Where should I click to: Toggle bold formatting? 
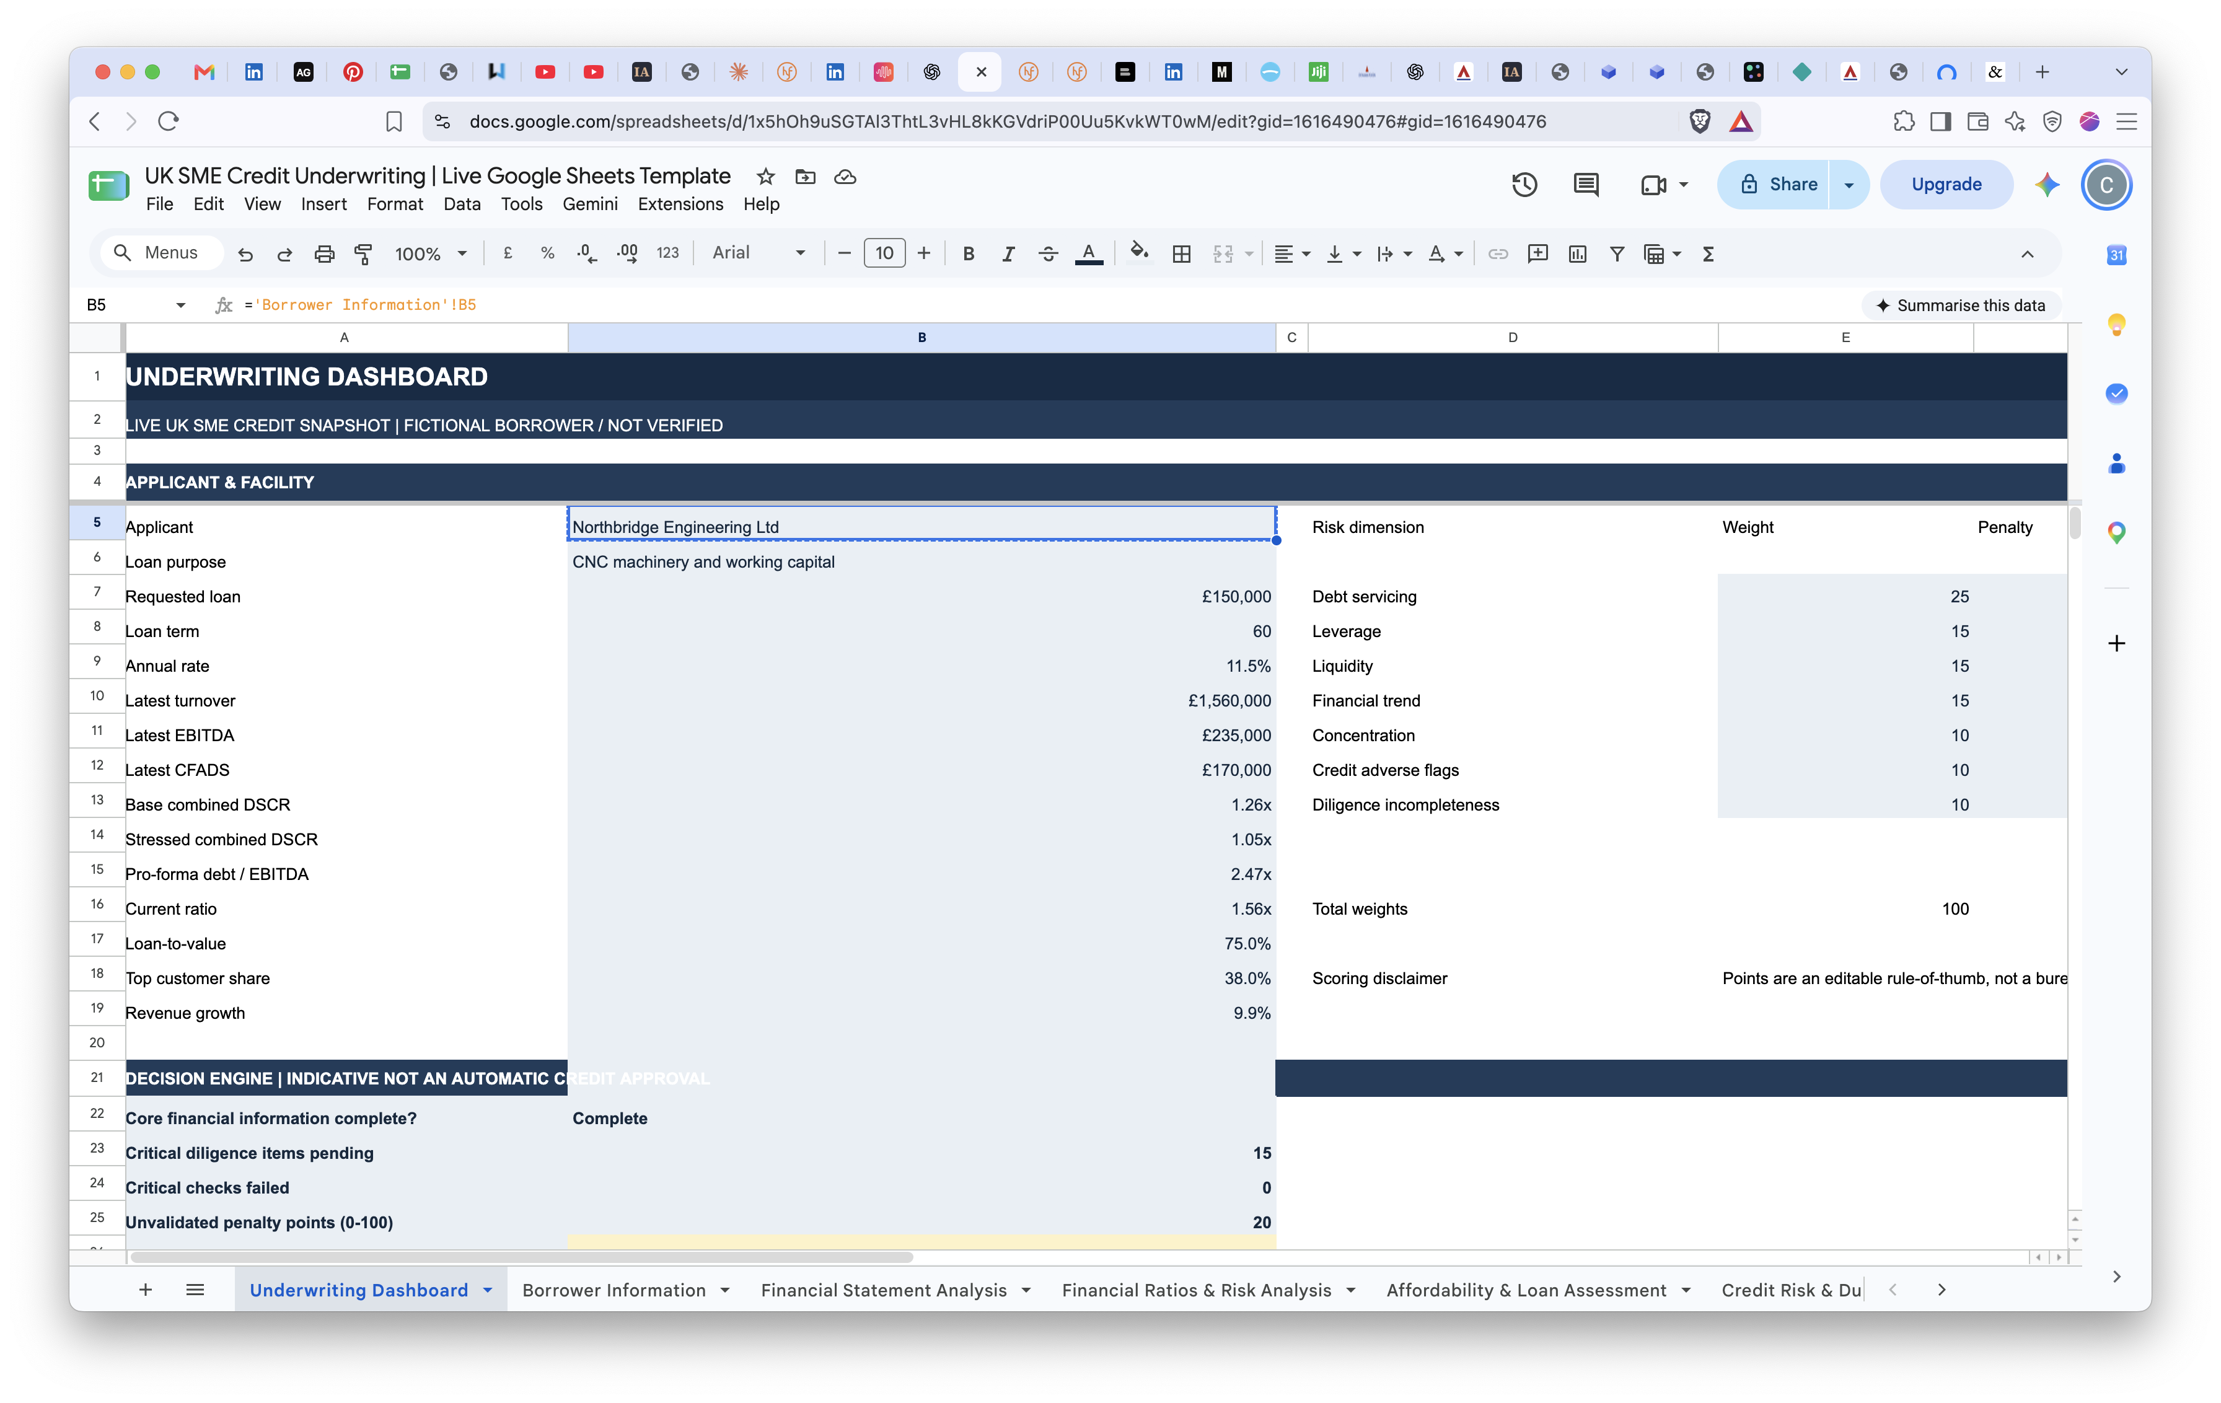(x=969, y=253)
